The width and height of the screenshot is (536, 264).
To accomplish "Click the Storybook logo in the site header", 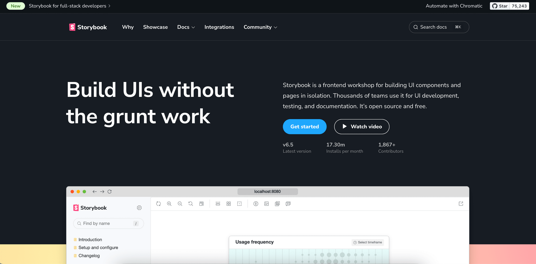I will (x=88, y=27).
